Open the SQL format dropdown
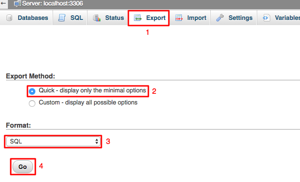Screen dimensions: 300x182 point(53,141)
